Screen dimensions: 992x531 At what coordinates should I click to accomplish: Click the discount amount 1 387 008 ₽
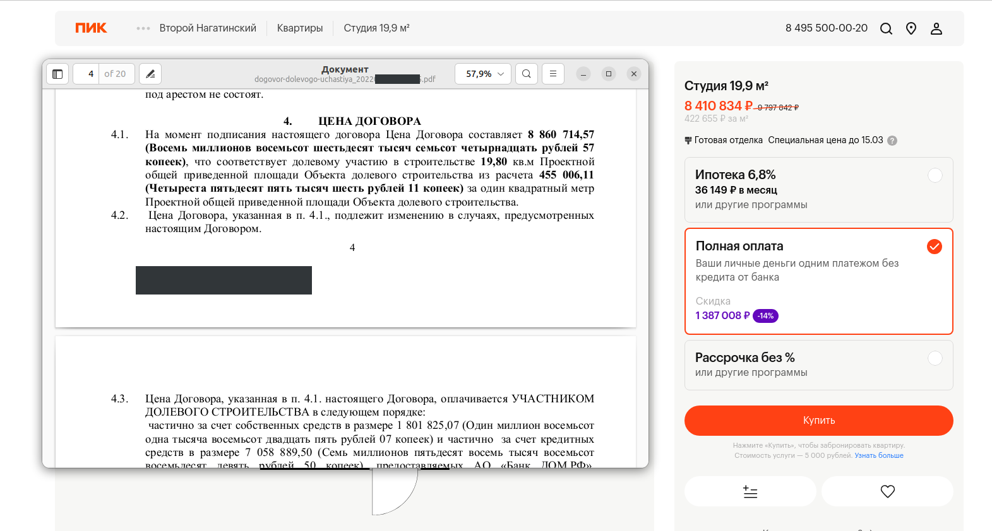[x=722, y=316]
